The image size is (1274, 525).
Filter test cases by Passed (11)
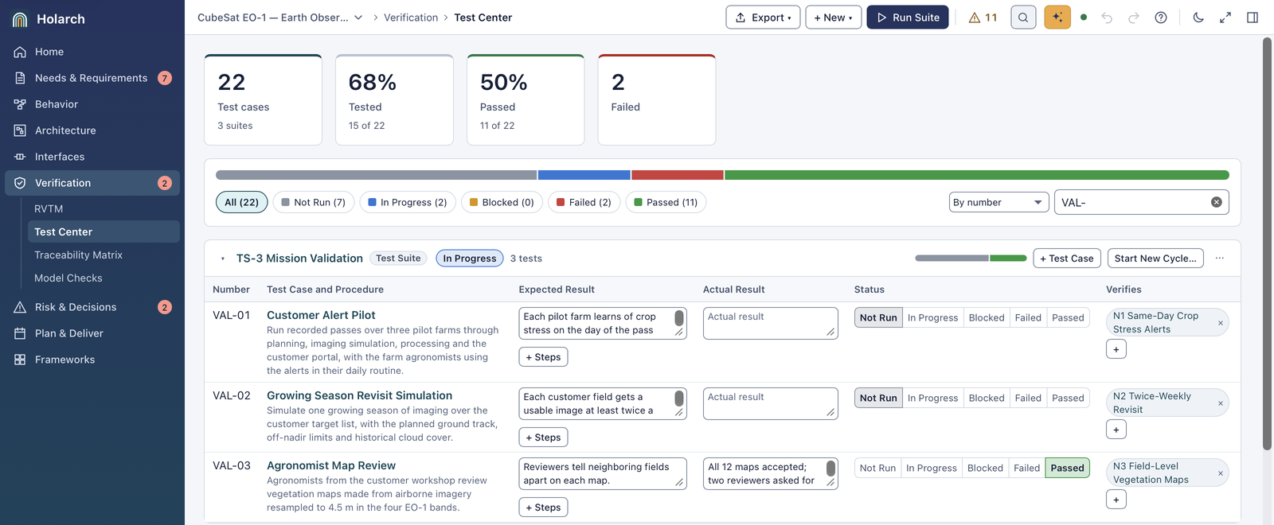pyautogui.click(x=666, y=202)
